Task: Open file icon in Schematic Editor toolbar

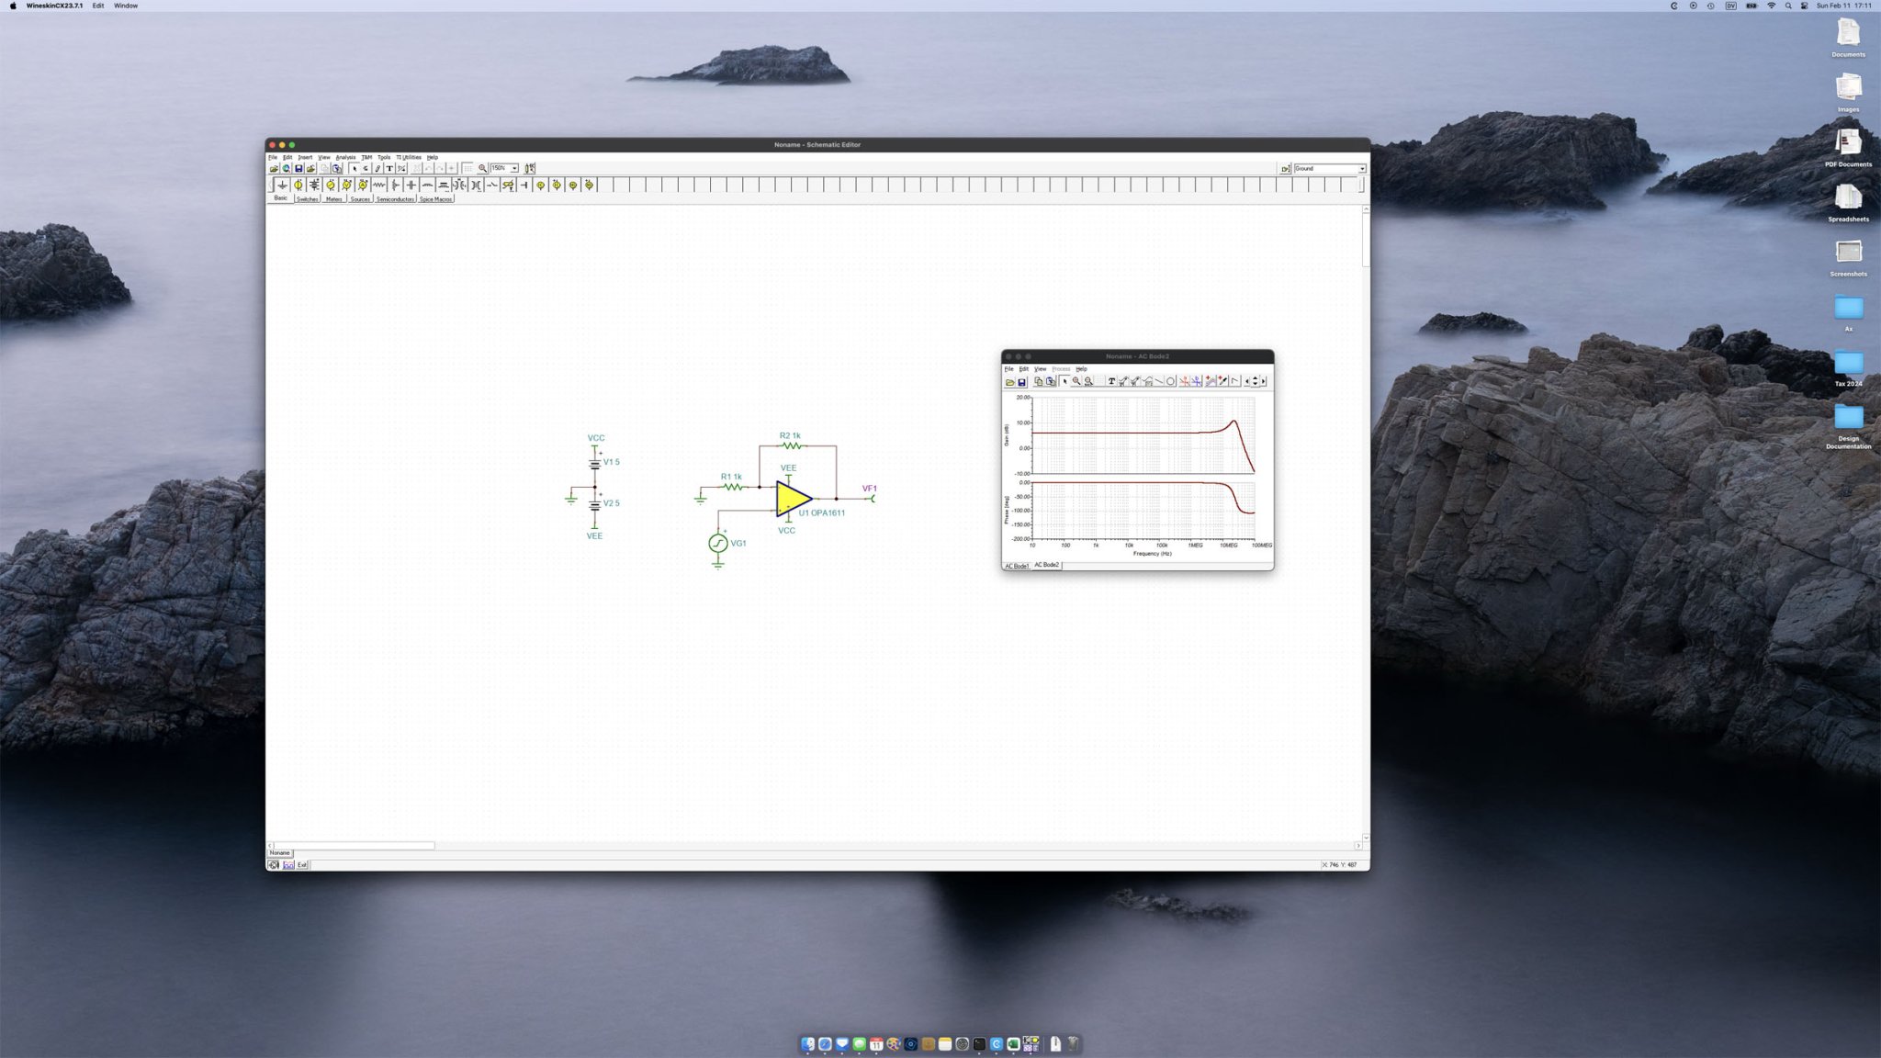Action: [274, 168]
